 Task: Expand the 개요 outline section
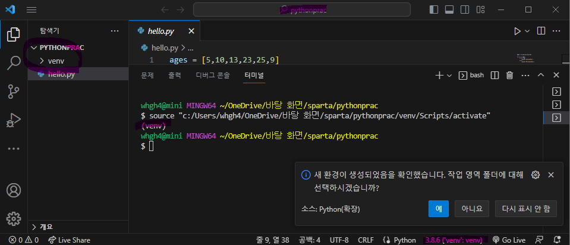78,227
